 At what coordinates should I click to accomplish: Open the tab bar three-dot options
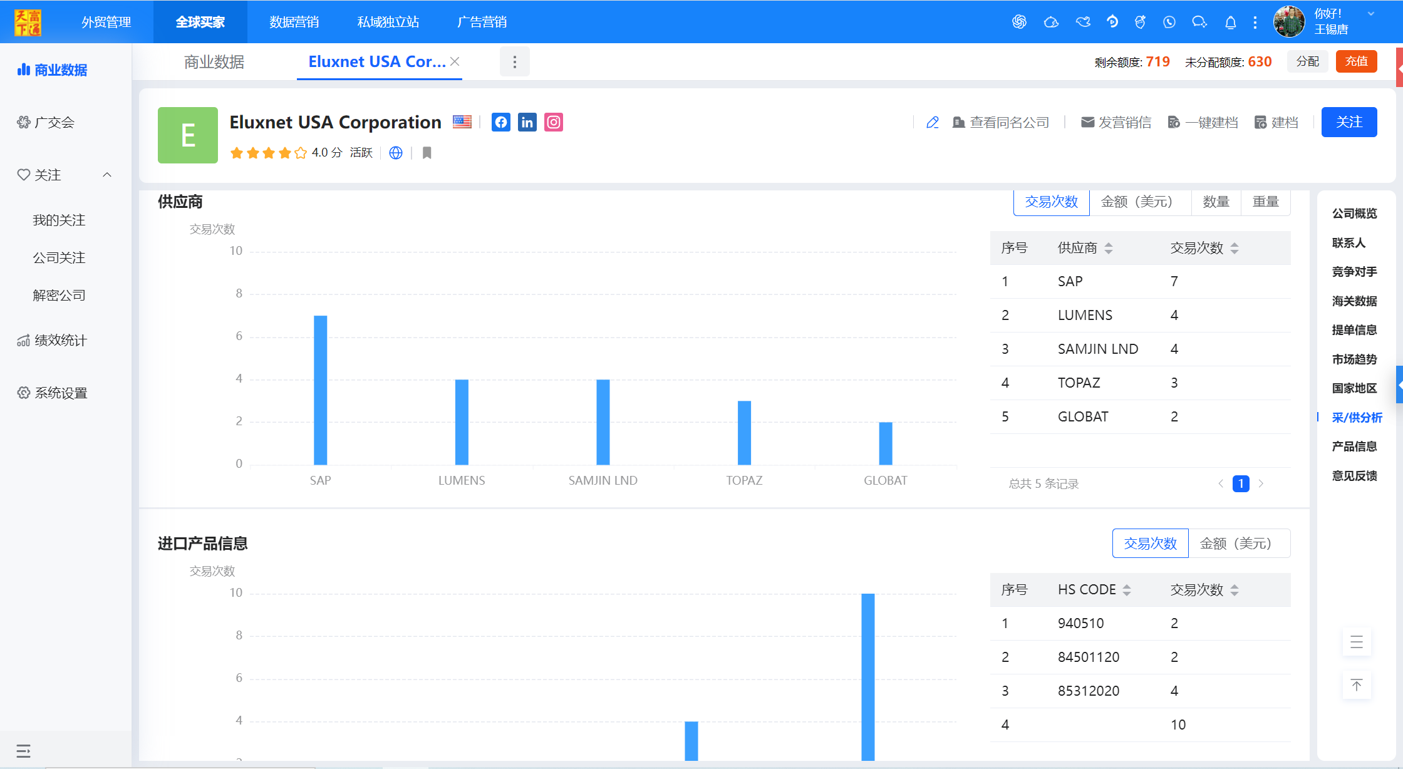click(x=515, y=61)
